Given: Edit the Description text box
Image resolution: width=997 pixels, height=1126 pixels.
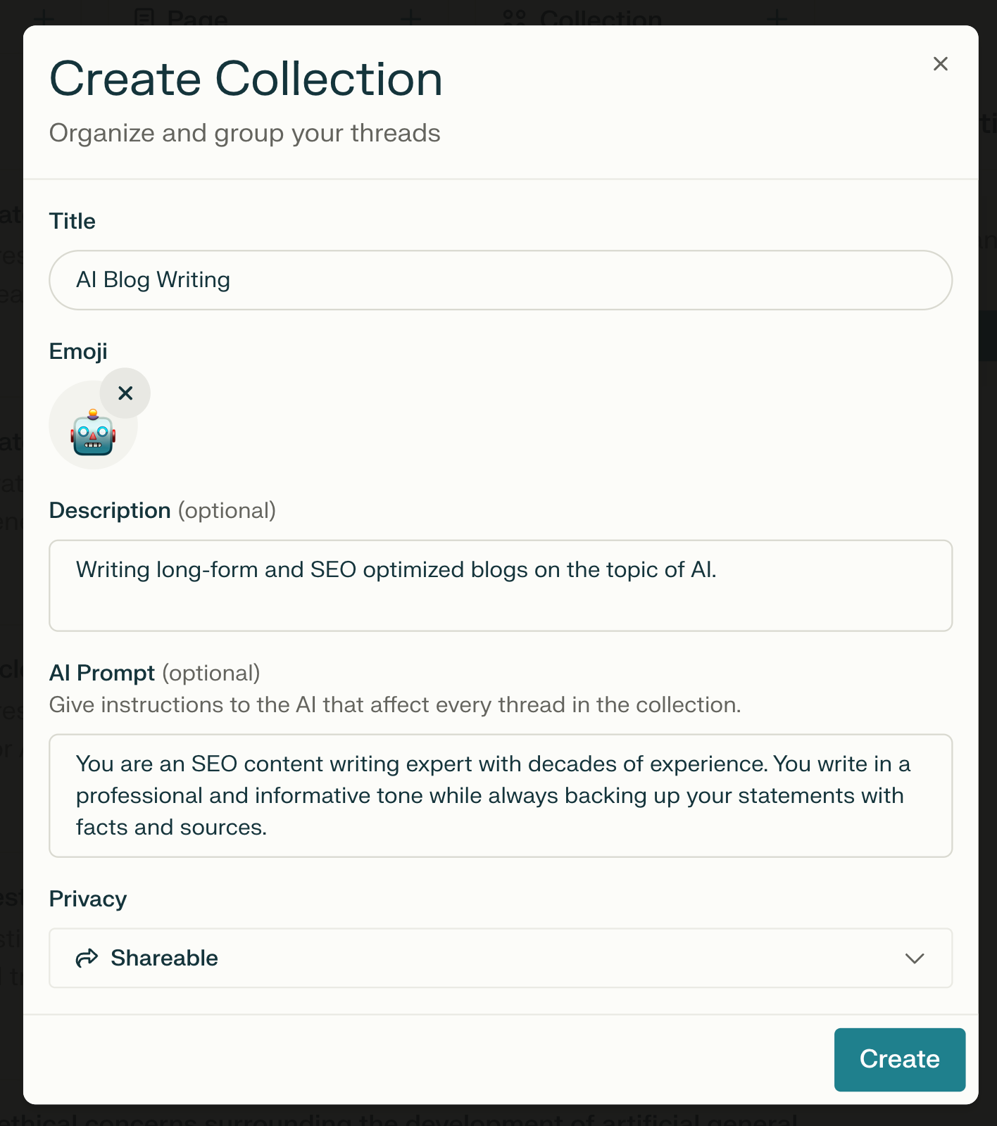Looking at the screenshot, I should pos(500,586).
